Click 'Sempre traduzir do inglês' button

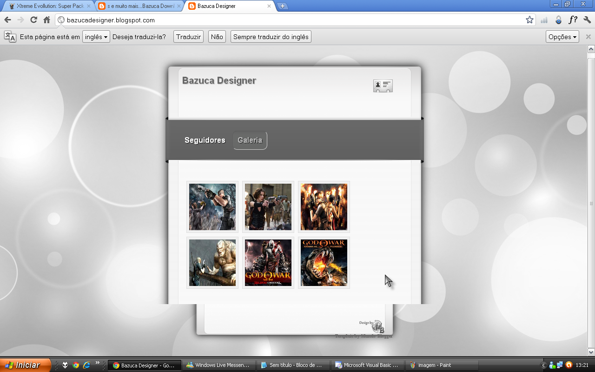pos(271,37)
